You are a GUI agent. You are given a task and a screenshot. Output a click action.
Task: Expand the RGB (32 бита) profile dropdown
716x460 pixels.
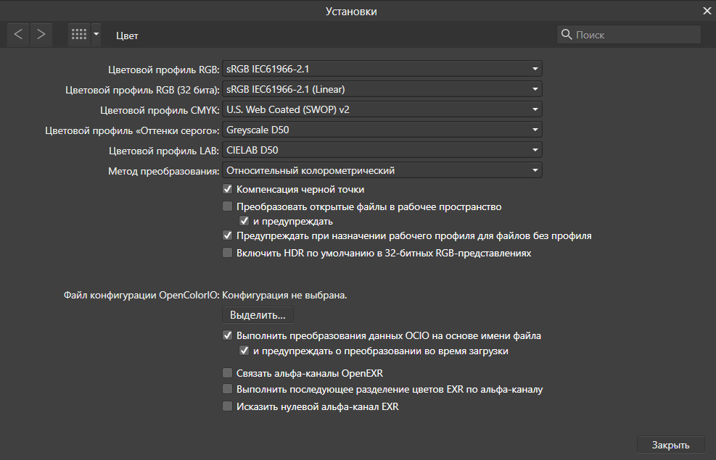tap(382, 89)
